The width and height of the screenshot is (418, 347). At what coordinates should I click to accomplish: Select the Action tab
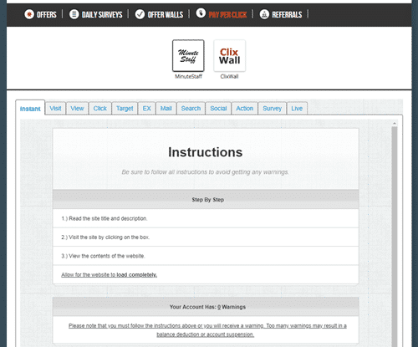point(245,108)
